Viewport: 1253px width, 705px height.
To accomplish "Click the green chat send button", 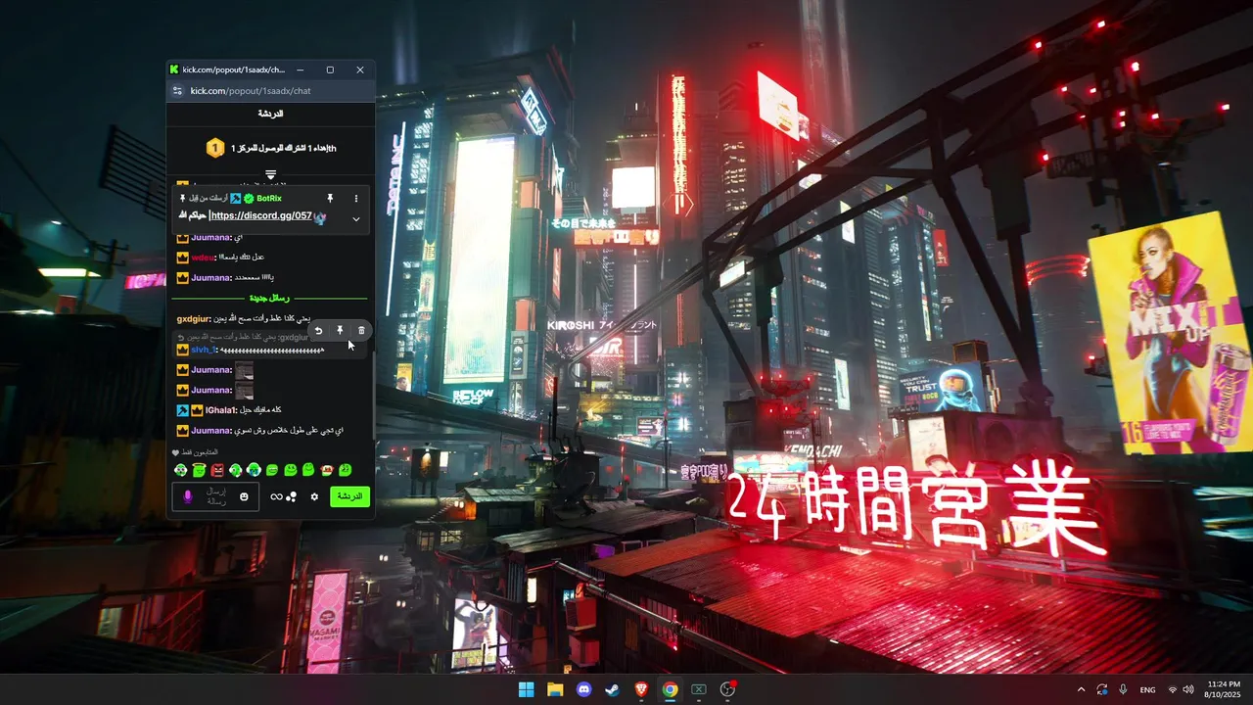I will pyautogui.click(x=349, y=496).
